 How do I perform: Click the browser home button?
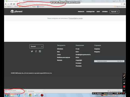click(x=14, y=4)
